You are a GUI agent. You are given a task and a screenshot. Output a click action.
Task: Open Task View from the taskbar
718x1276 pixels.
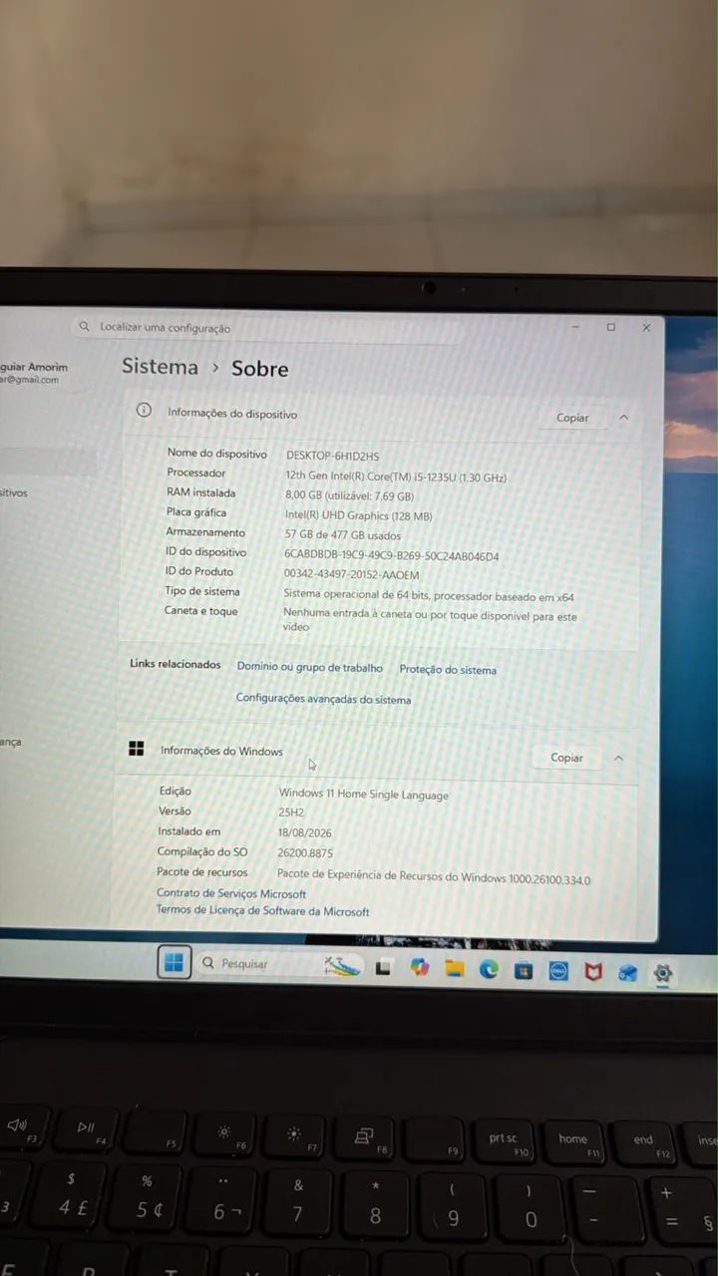pyautogui.click(x=383, y=968)
